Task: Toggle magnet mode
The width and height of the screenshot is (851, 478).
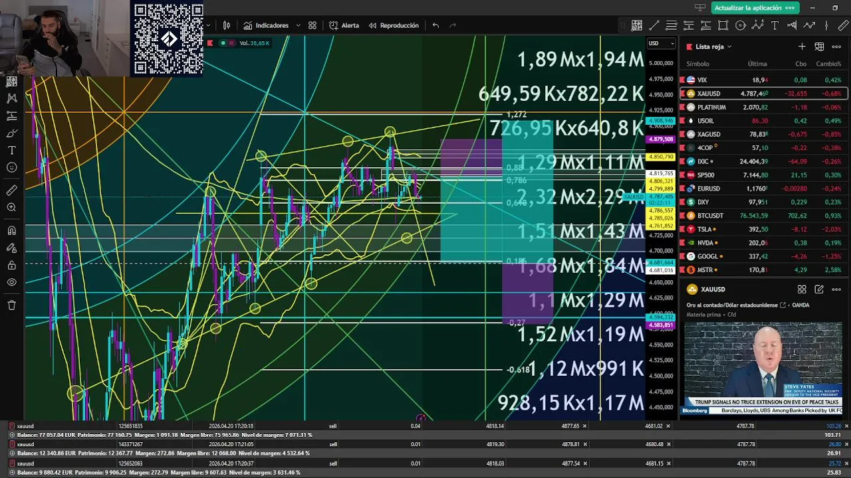Action: 11,230
